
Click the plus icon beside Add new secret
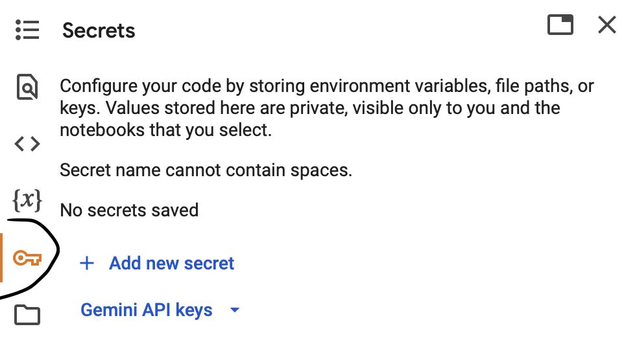pyautogui.click(x=87, y=263)
